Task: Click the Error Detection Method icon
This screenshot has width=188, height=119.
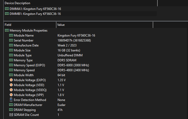Action: click(x=11, y=100)
